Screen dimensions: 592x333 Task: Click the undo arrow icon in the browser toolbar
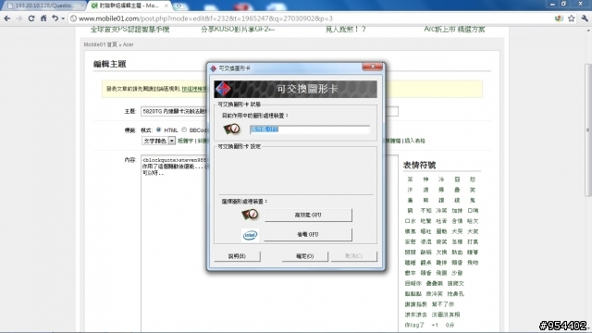click(x=55, y=18)
